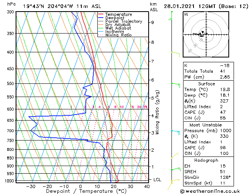Click the light green wind barb at 400 hPa
Image resolution: width=252 pixels, height=194 pixels.
[x=175, y=54]
